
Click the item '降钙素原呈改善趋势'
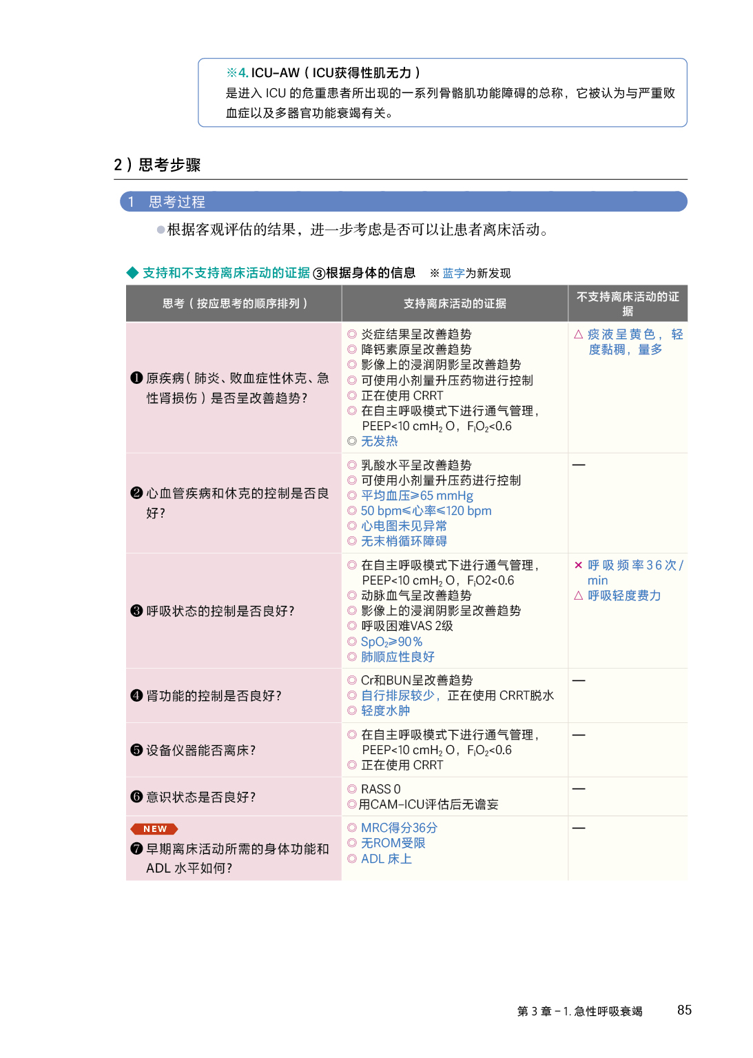tap(416, 349)
